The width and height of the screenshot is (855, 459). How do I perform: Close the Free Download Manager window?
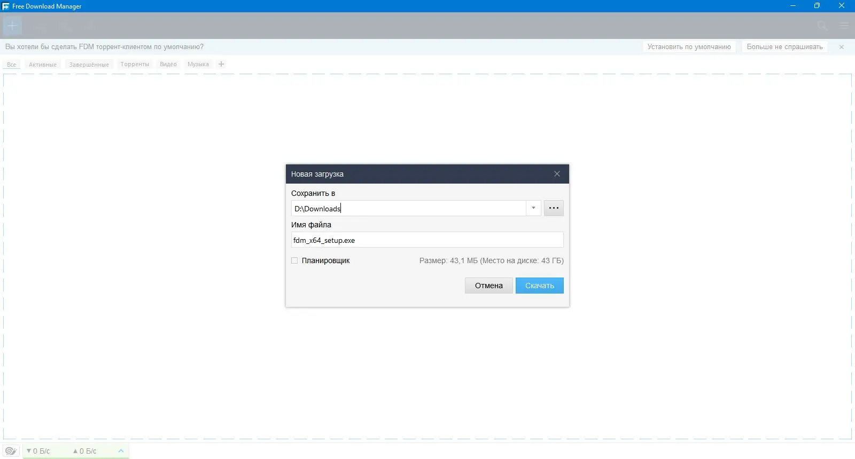pyautogui.click(x=842, y=6)
